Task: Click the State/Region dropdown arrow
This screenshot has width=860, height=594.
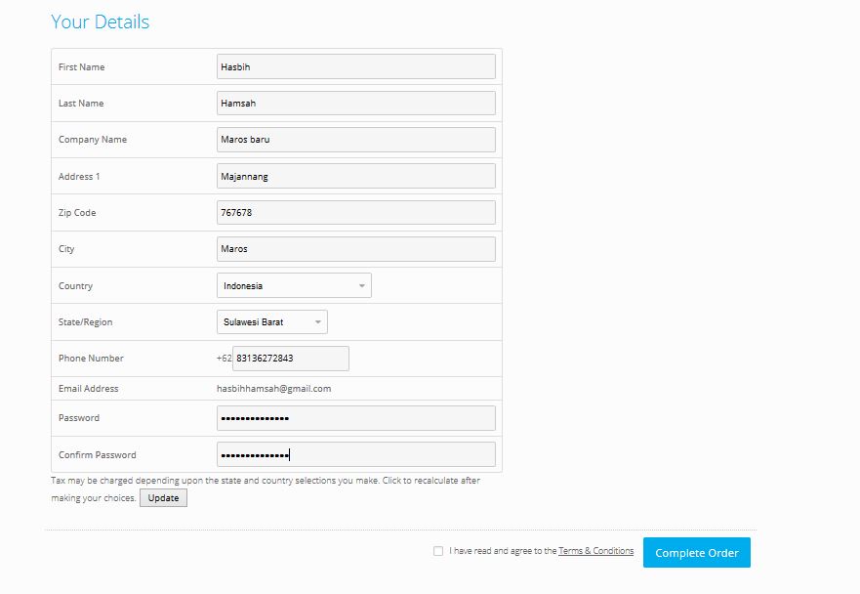Action: pyautogui.click(x=317, y=321)
